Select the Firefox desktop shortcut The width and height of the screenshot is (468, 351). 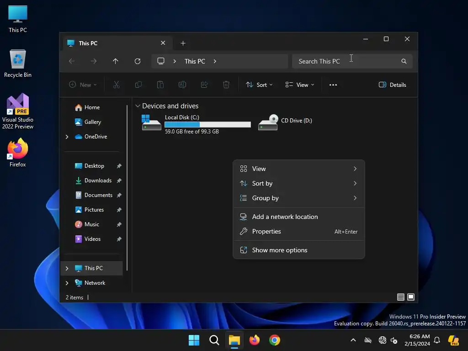(18, 153)
